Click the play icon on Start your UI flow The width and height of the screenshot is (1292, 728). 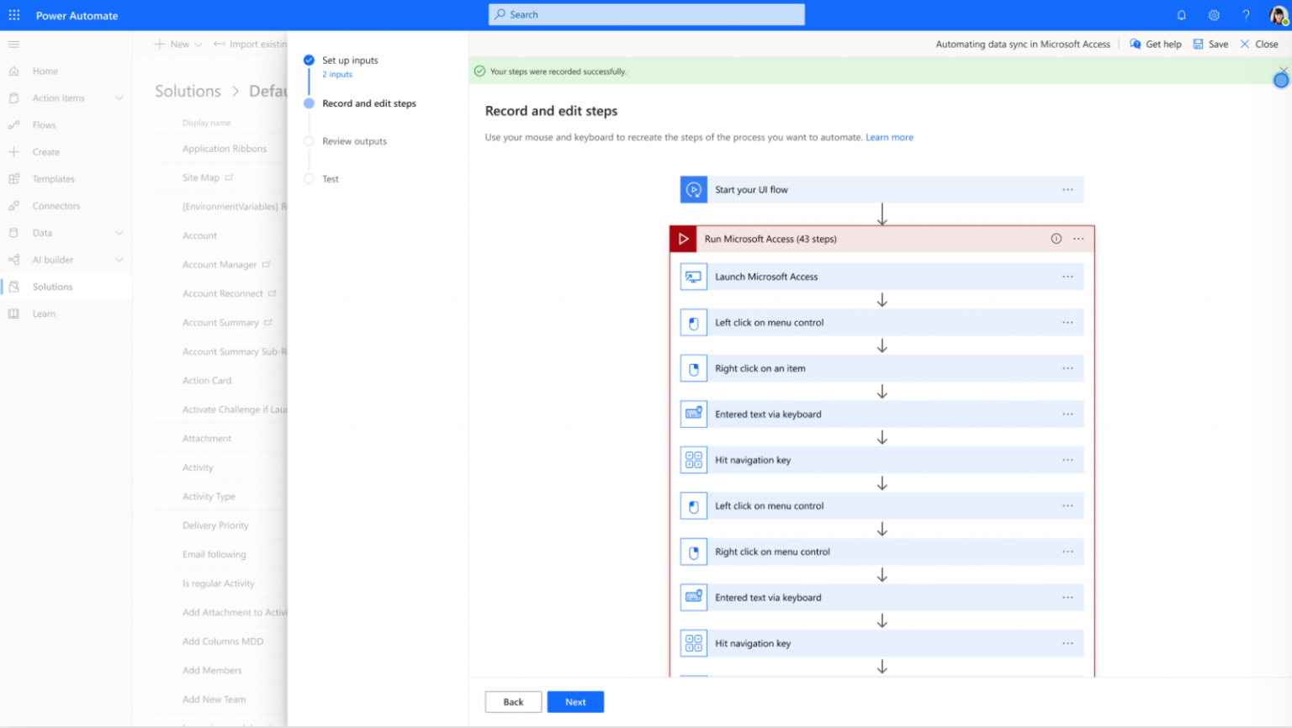[693, 189]
